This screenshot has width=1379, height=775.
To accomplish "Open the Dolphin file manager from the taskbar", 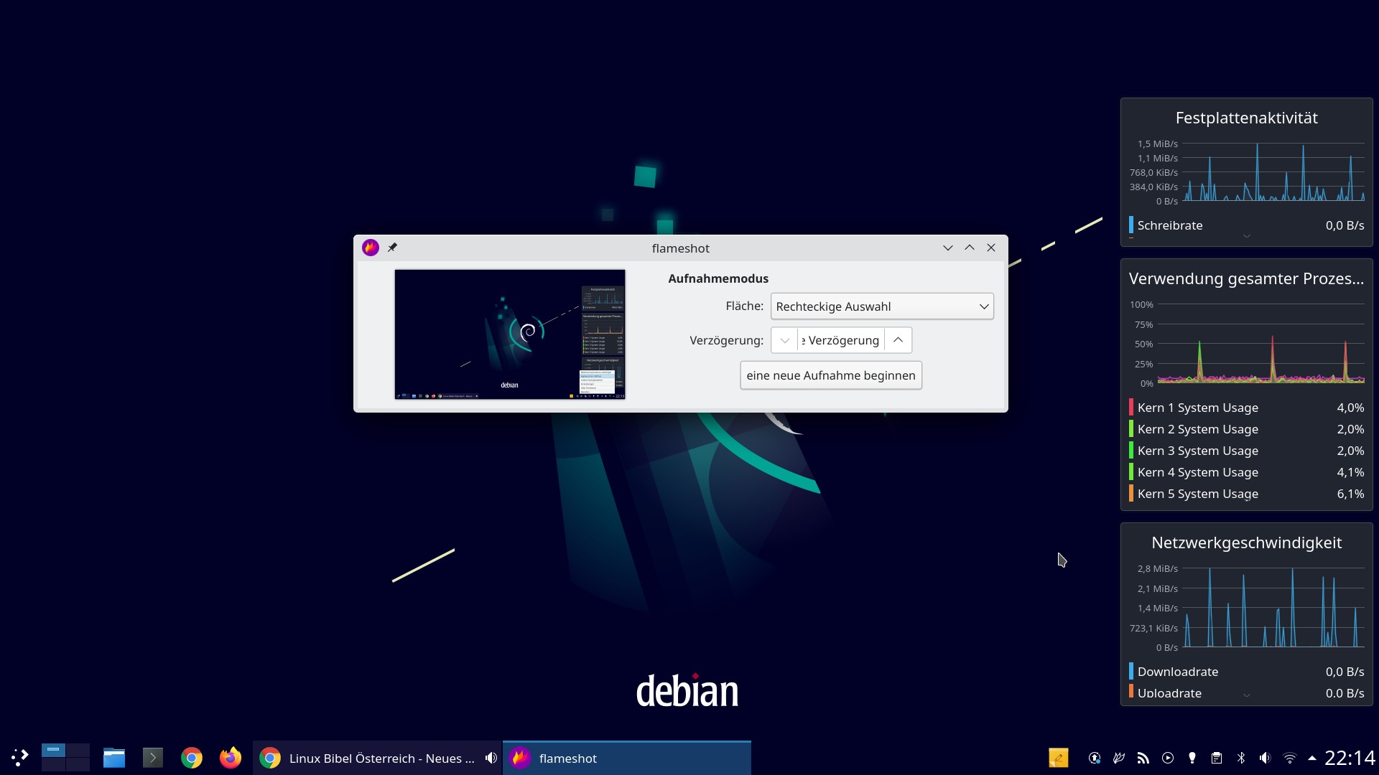I will click(x=113, y=757).
